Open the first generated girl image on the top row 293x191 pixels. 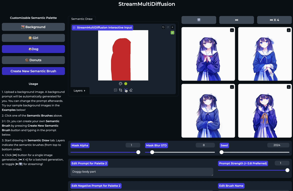208,54
